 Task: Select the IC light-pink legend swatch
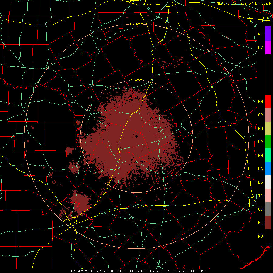[268, 196]
